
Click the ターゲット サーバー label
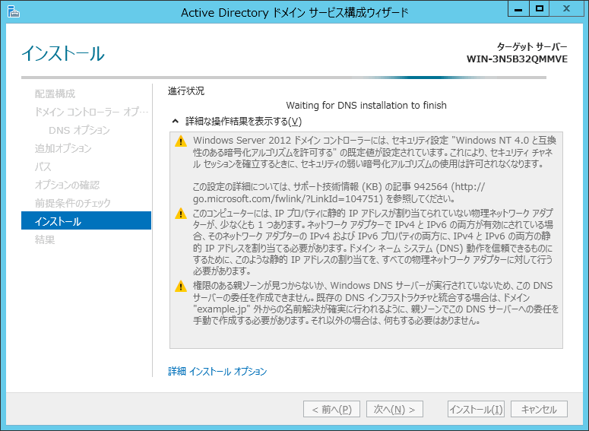[x=532, y=46]
